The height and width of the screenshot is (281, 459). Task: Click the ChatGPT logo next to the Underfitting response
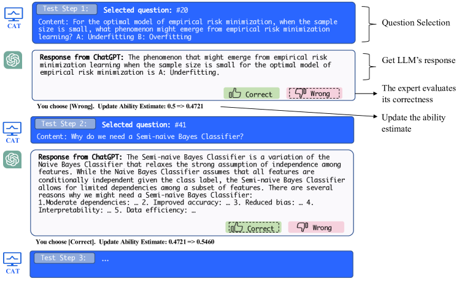(13, 60)
